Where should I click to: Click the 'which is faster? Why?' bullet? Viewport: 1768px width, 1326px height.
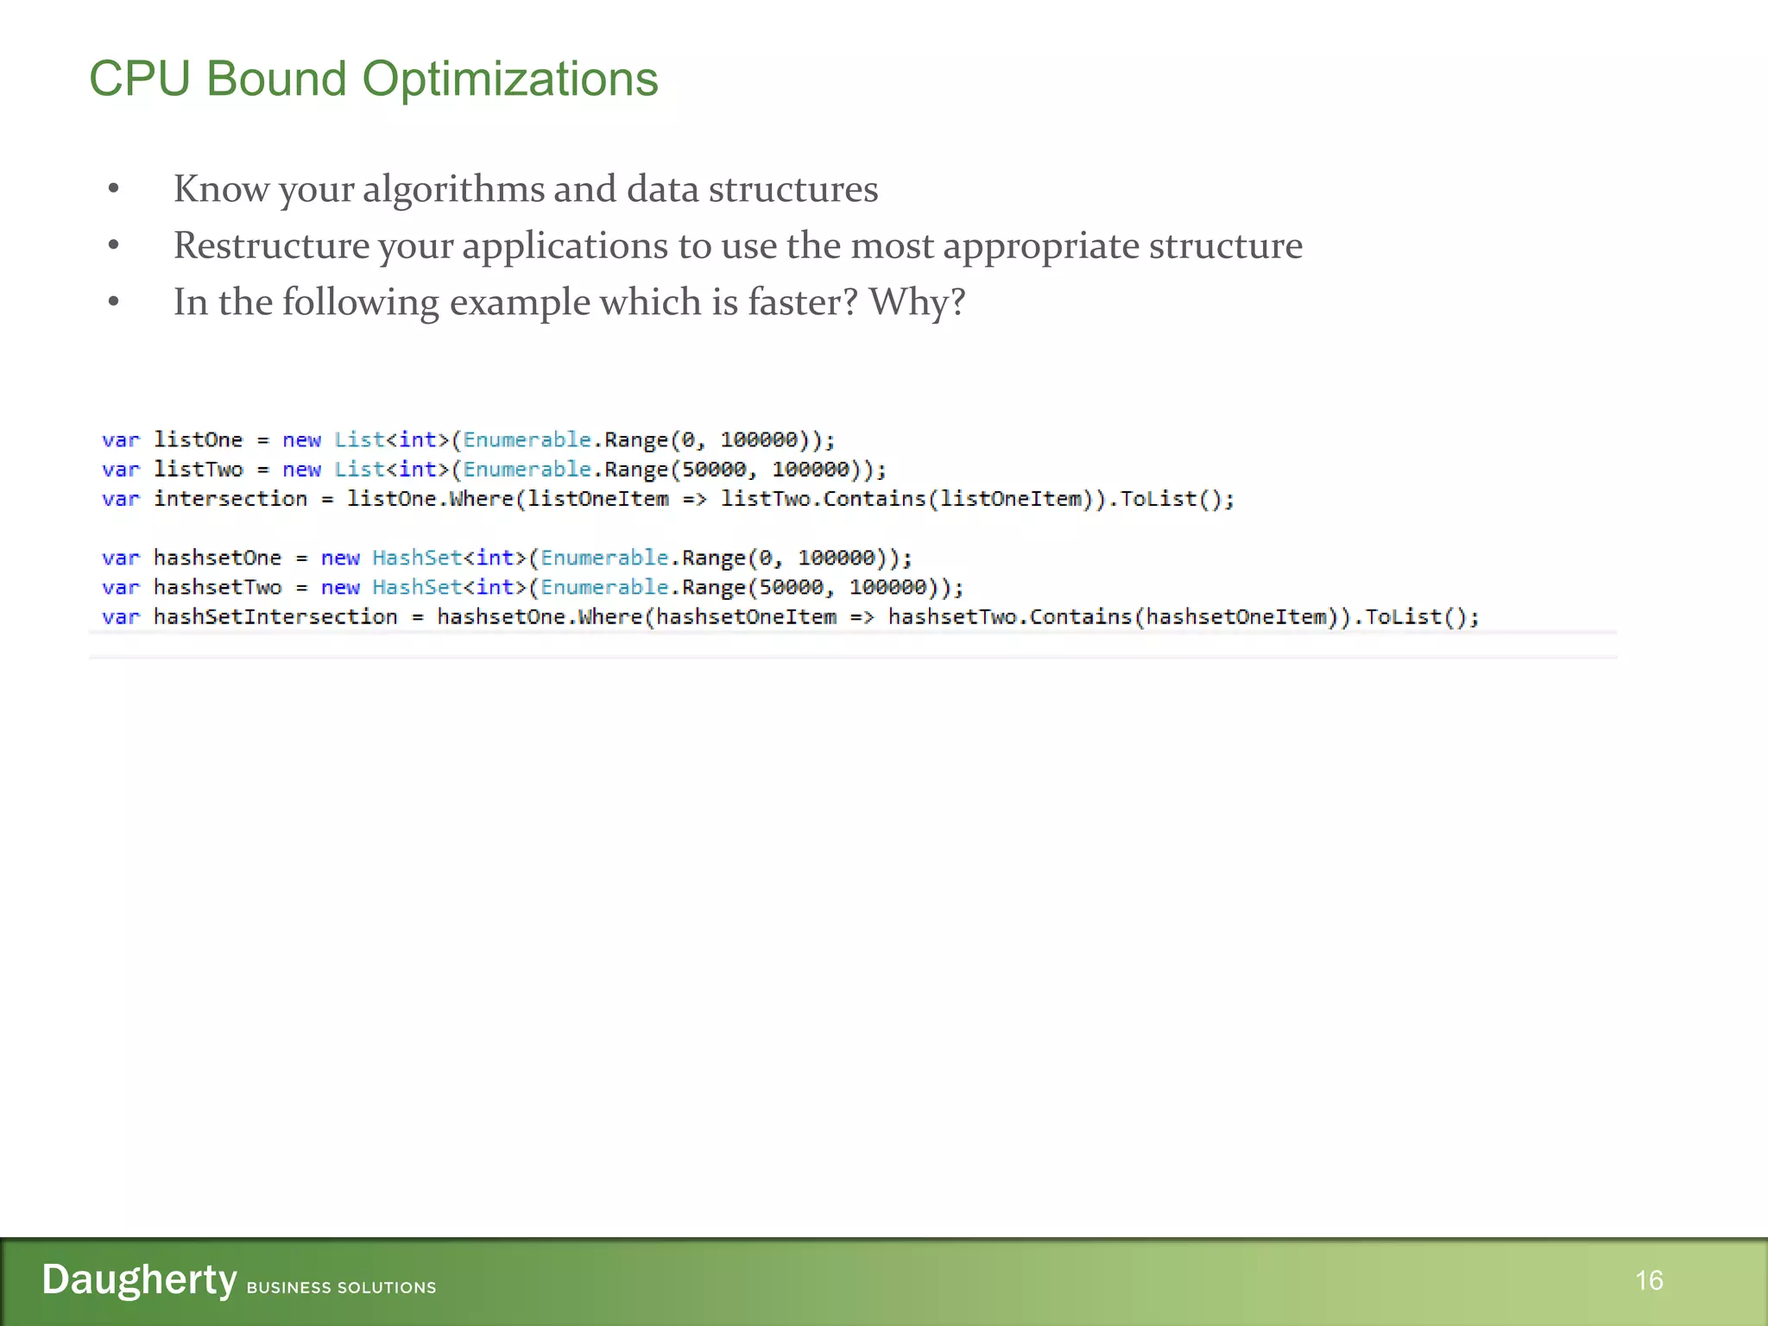[569, 302]
